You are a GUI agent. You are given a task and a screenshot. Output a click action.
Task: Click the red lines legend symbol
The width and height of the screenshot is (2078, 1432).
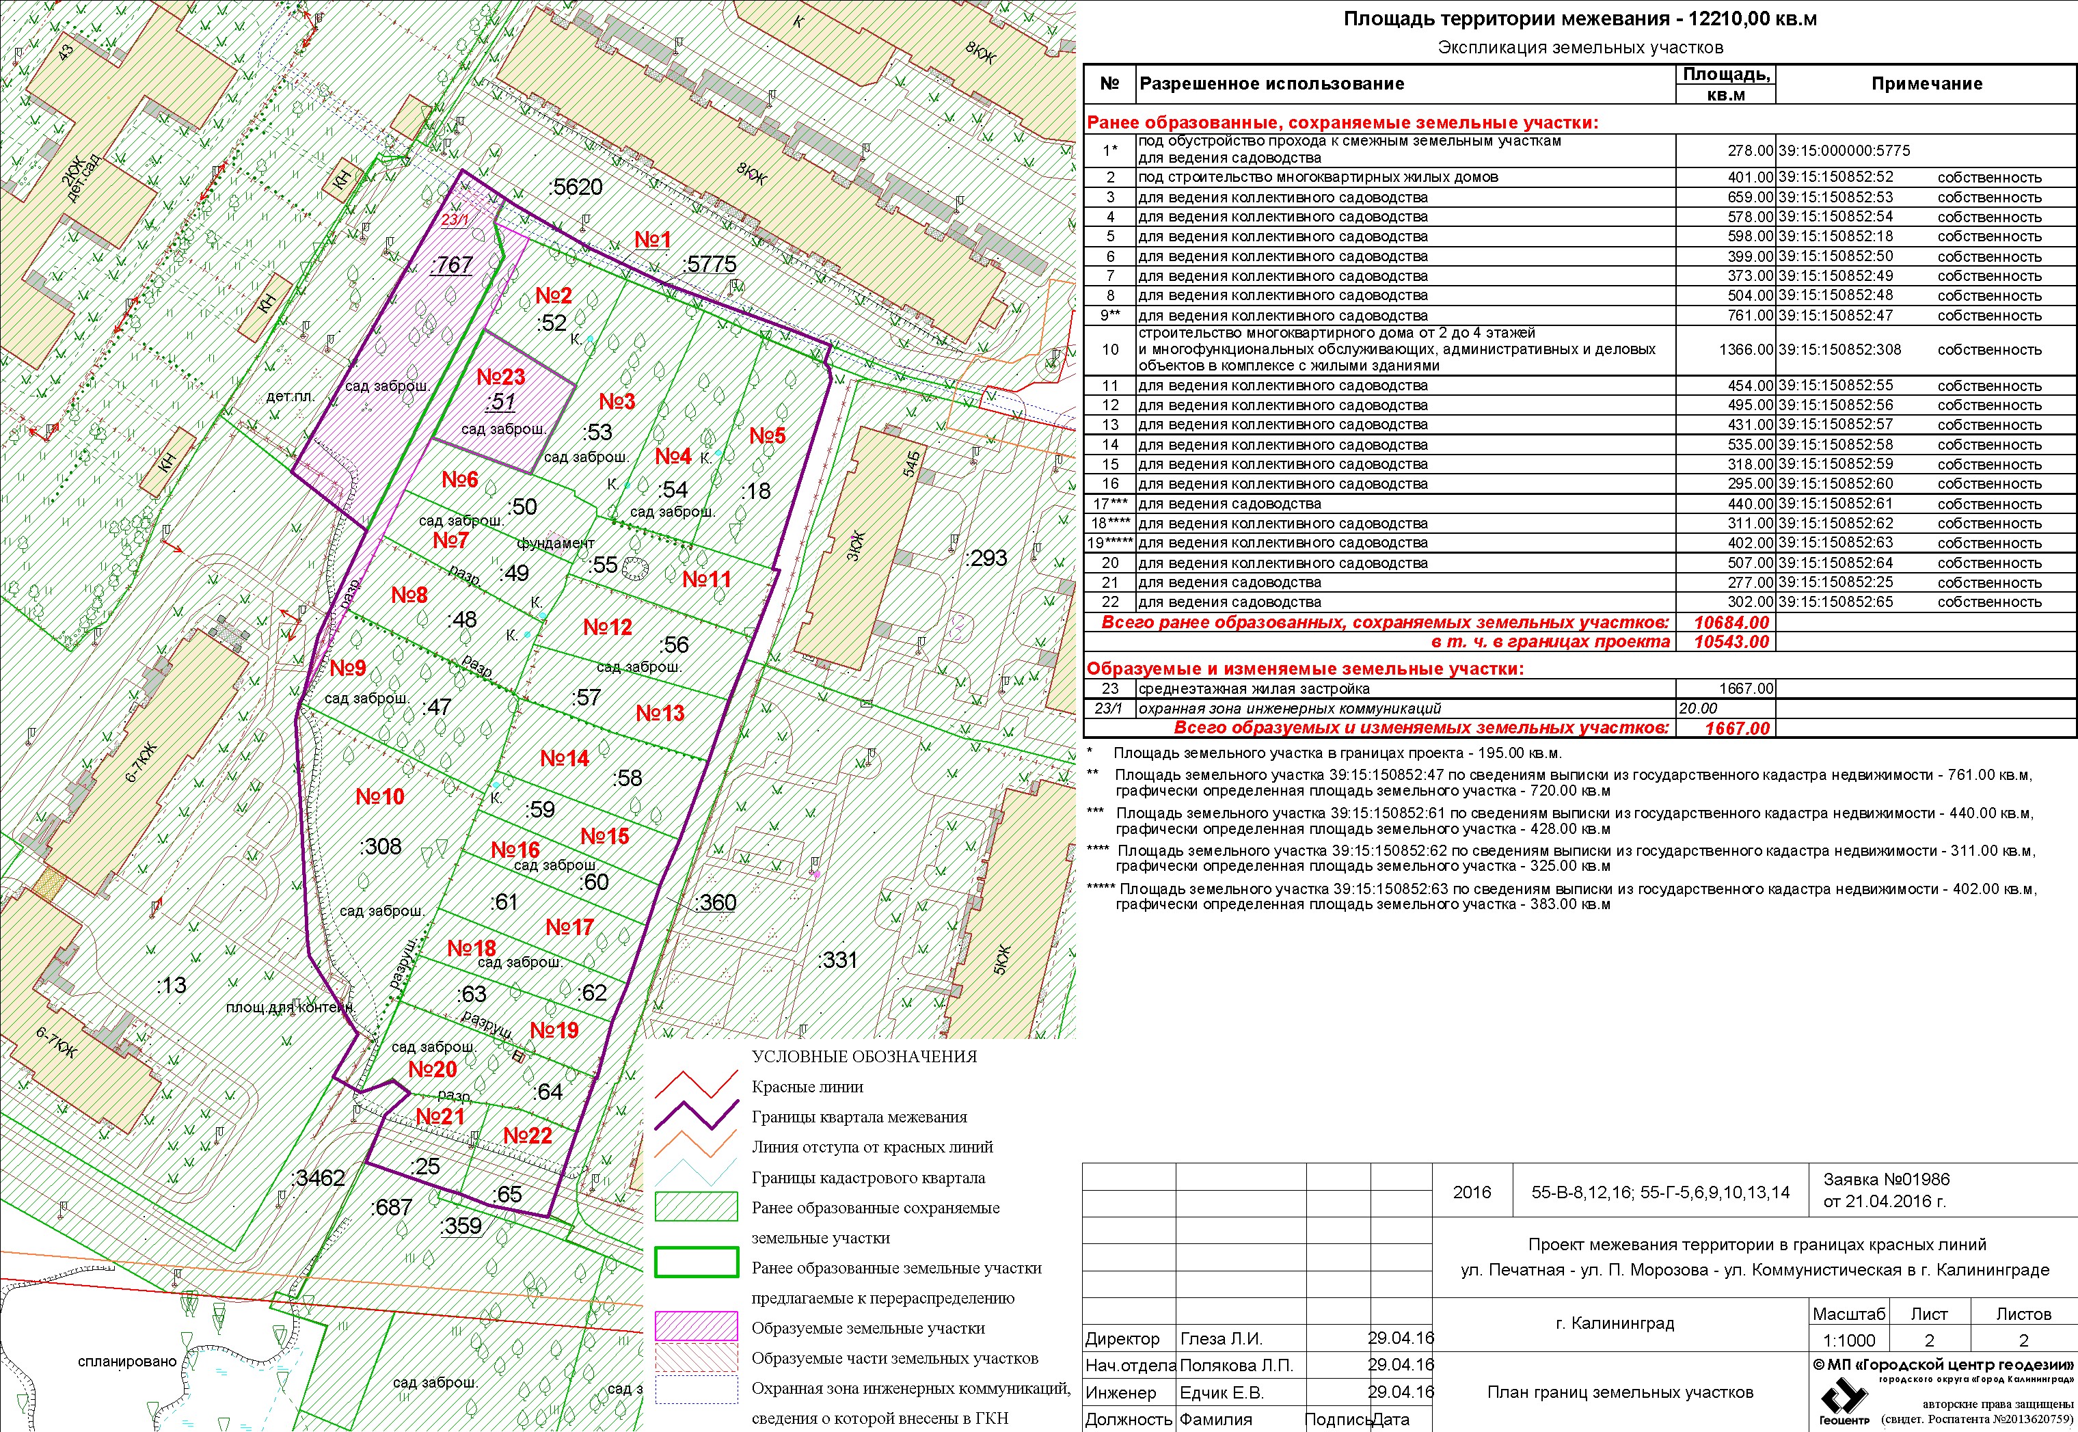[x=697, y=1085]
